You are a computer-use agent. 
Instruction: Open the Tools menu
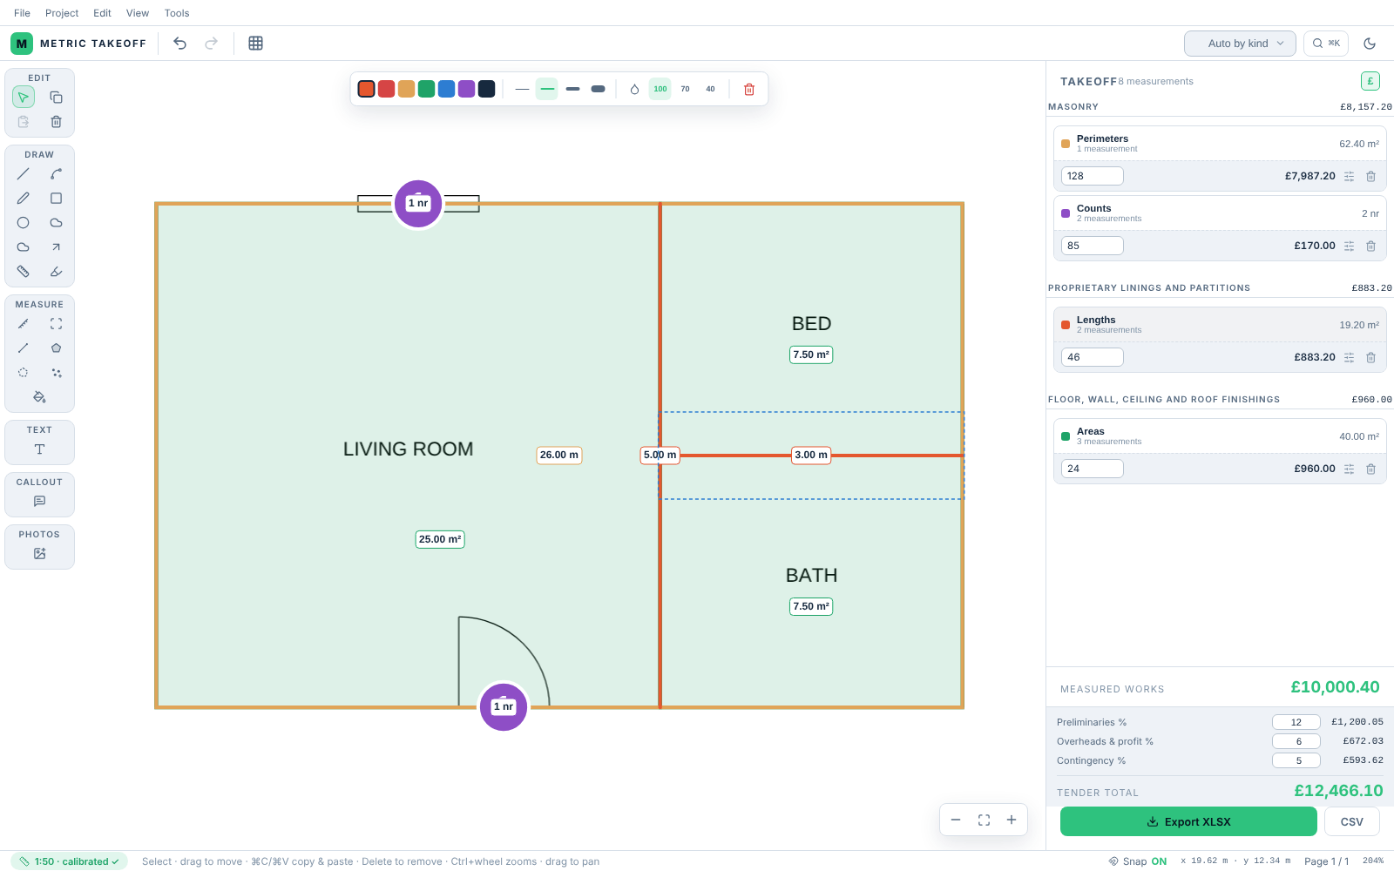pyautogui.click(x=177, y=13)
